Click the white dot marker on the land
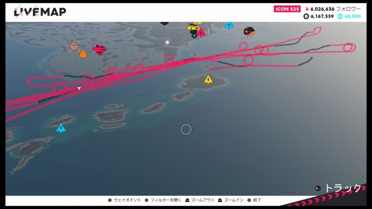The image size is (372, 209). (167, 42)
